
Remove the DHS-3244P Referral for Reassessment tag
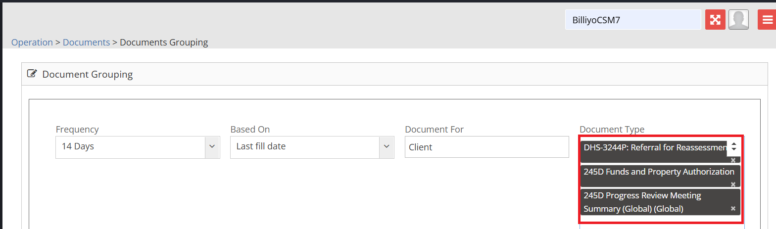coord(733,160)
